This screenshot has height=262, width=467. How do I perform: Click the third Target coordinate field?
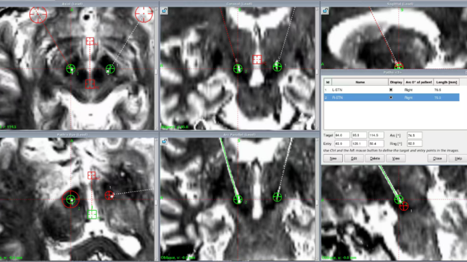click(x=376, y=135)
